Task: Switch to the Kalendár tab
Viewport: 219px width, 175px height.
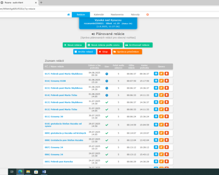Action: click(x=99, y=14)
